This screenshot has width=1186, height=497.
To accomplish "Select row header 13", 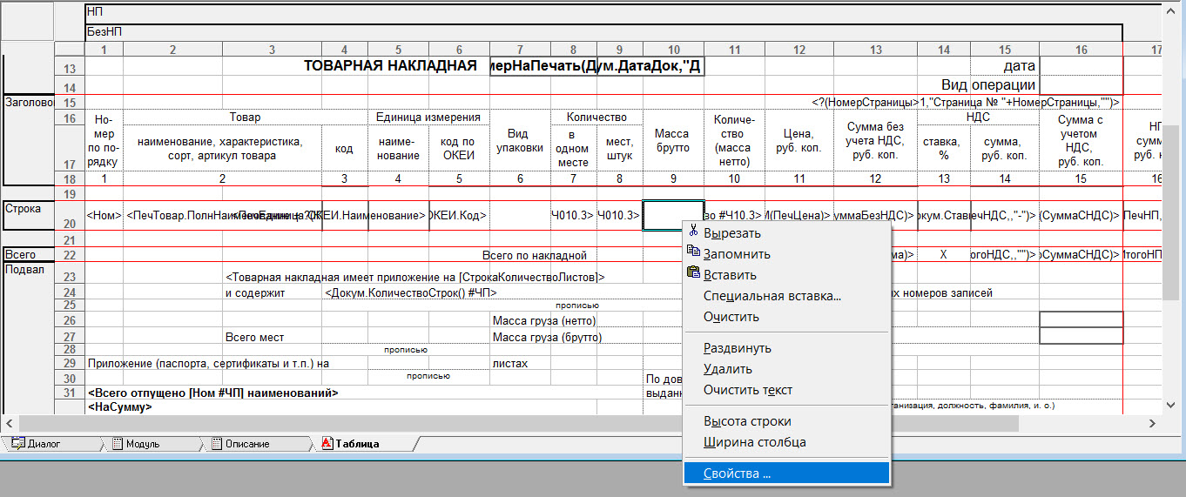I will pos(70,68).
